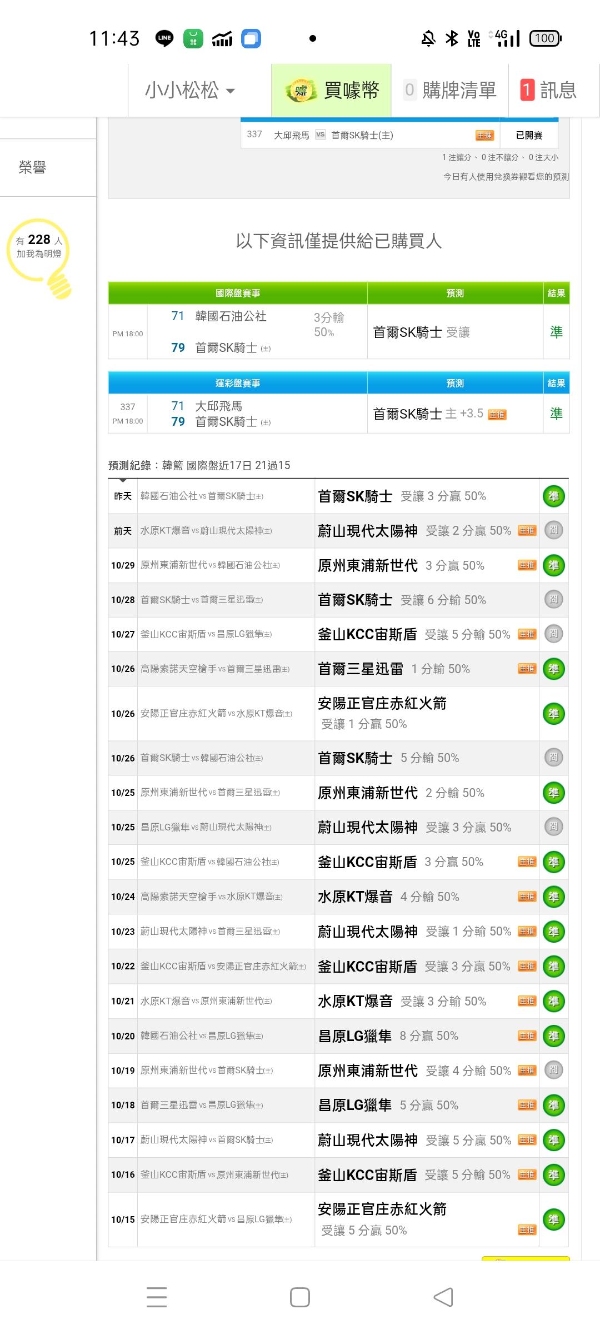Tap the grey result icon for 10/28 row

pyautogui.click(x=553, y=599)
